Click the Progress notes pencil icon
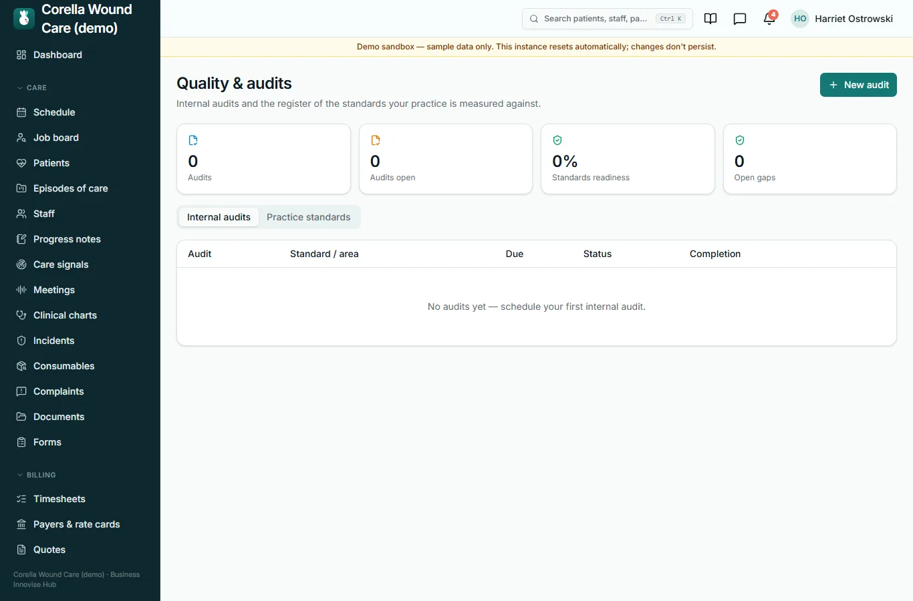This screenshot has height=601, width=913. tap(21, 239)
